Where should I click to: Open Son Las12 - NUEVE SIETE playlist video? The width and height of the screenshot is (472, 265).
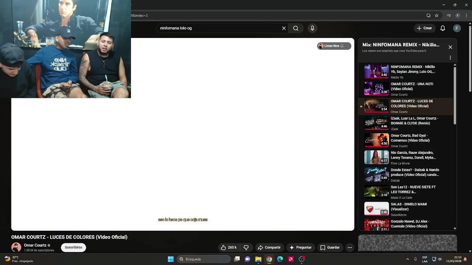coord(406,192)
